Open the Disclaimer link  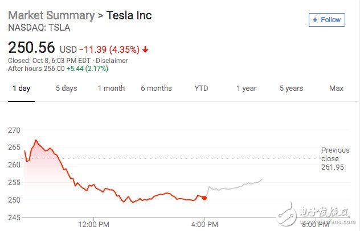click(x=112, y=61)
